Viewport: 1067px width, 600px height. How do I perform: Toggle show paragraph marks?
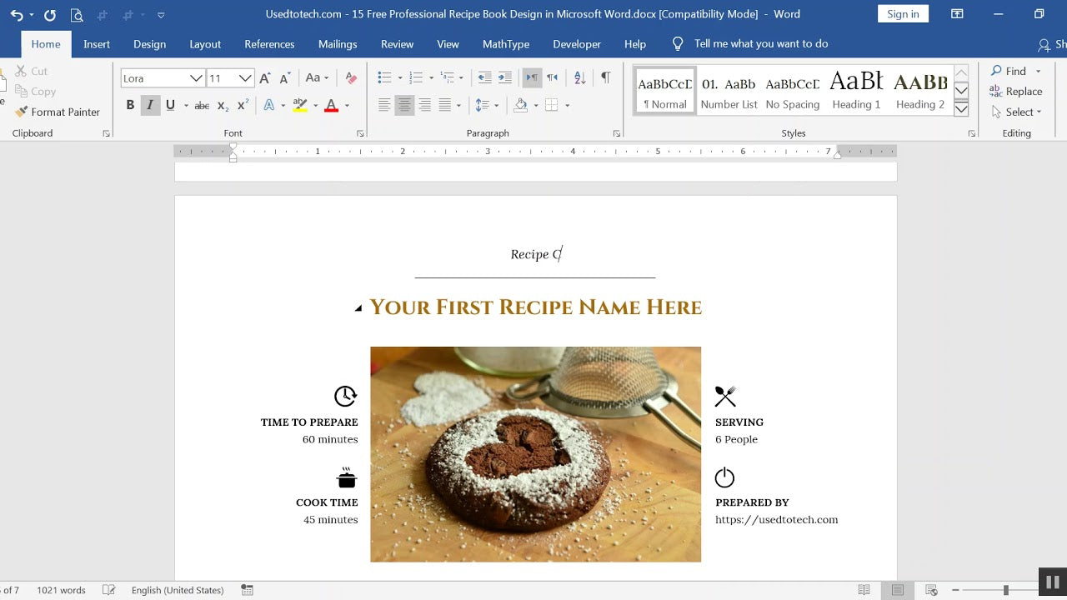[x=605, y=77]
